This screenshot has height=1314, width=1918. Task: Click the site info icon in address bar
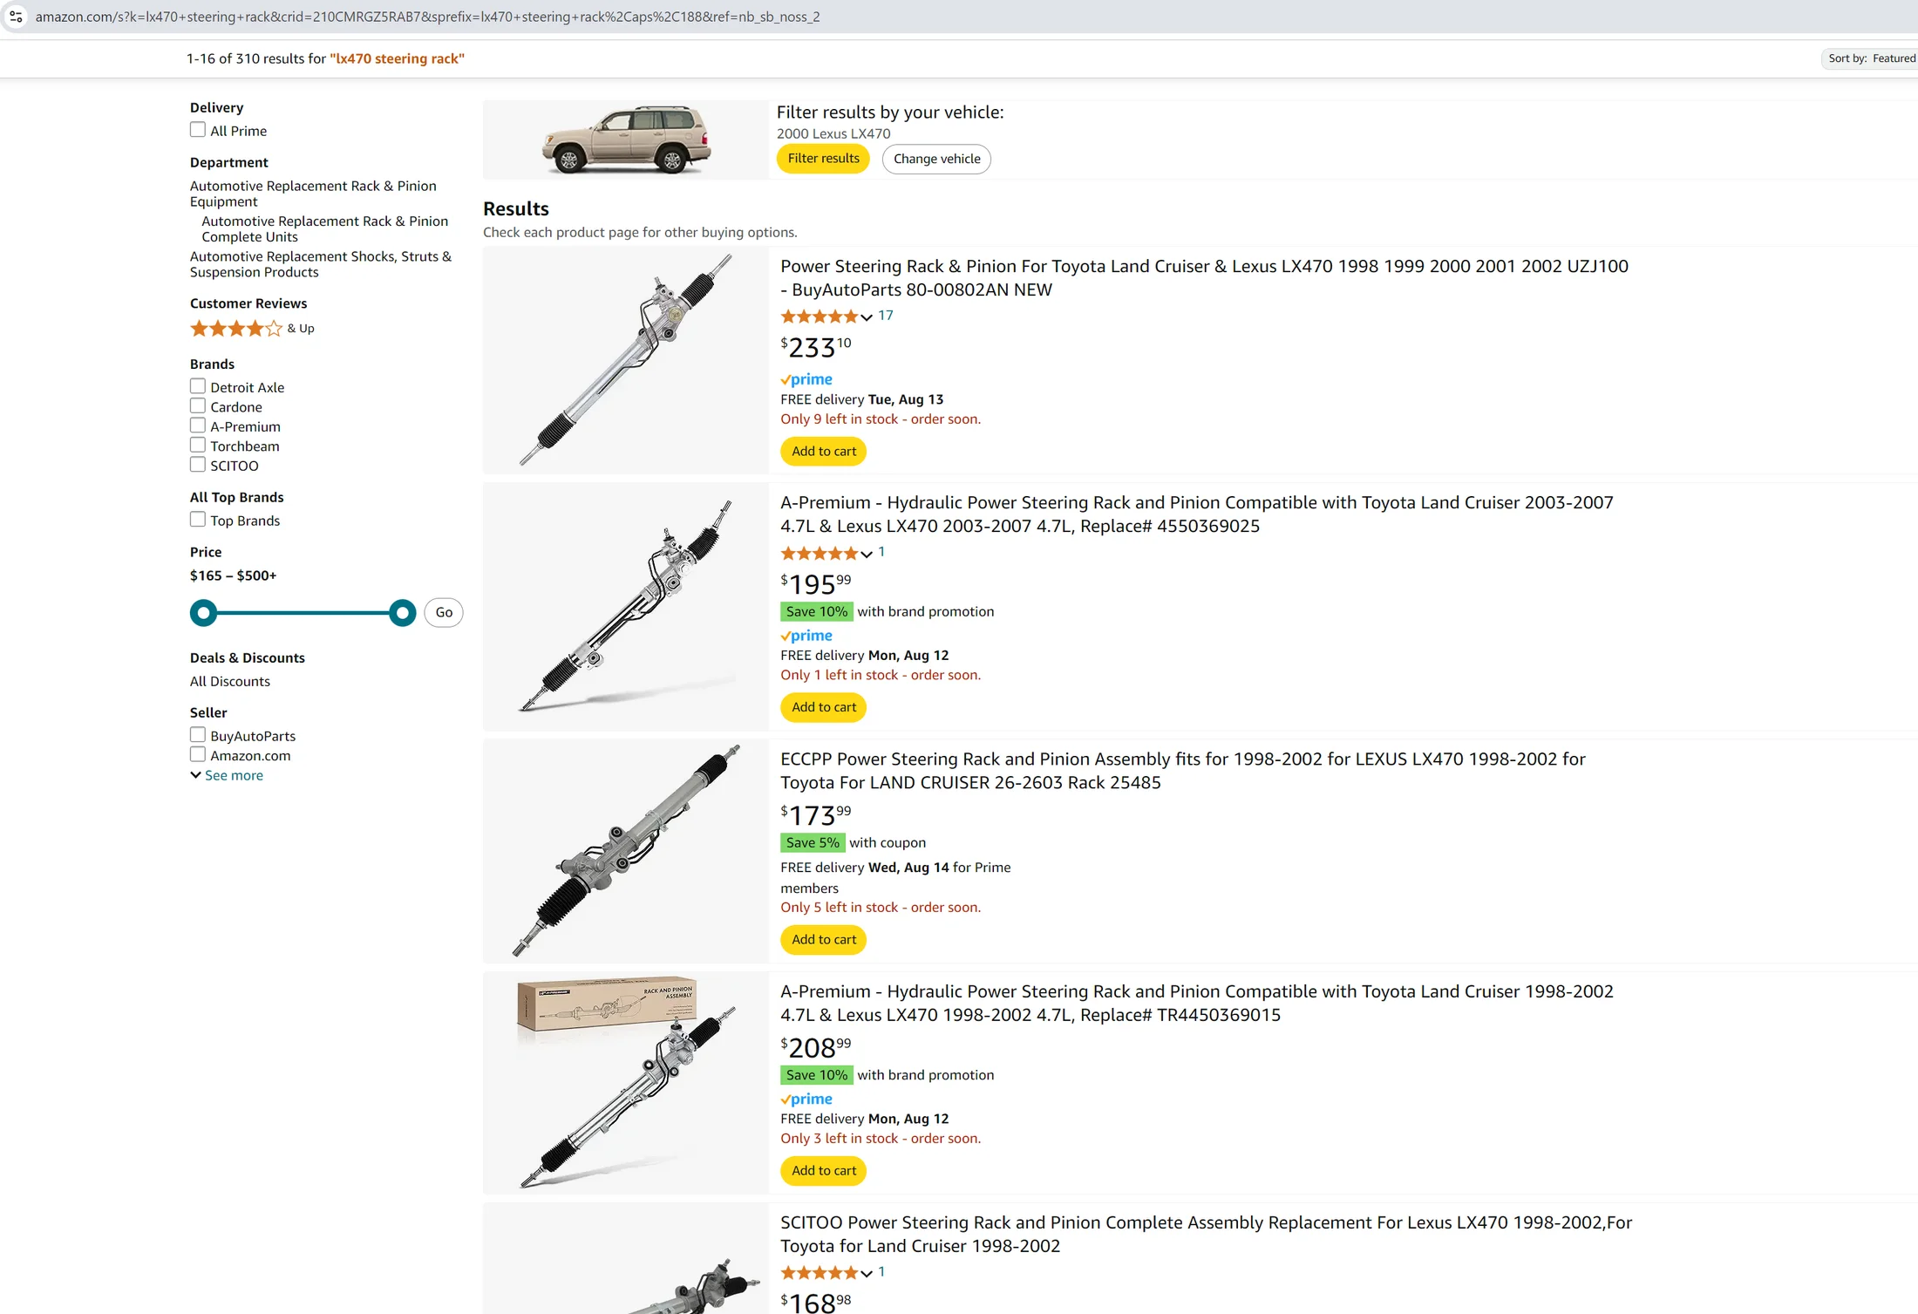[16, 17]
